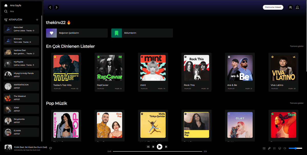Open Bölümlerim episodes tile
307x155 pixels.
pos(142,33)
